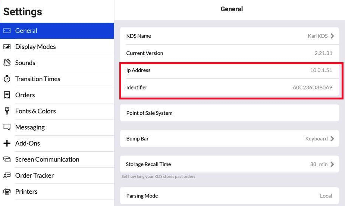This screenshot has height=206, width=345.
Task: Click the Sounds muted bell icon
Action: coord(7,63)
